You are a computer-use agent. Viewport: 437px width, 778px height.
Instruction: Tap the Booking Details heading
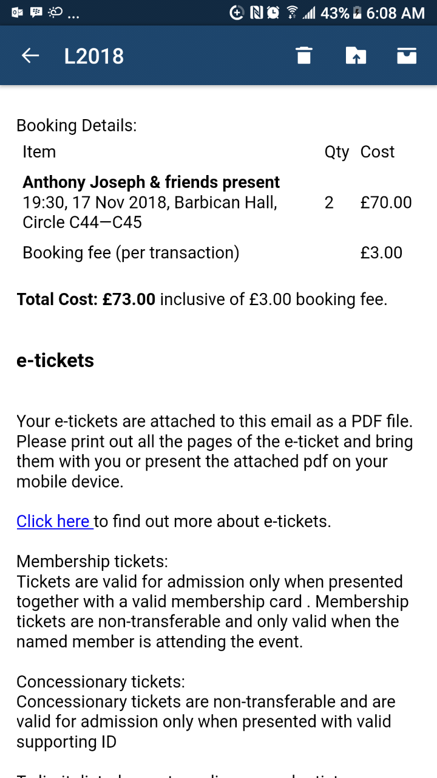[76, 126]
